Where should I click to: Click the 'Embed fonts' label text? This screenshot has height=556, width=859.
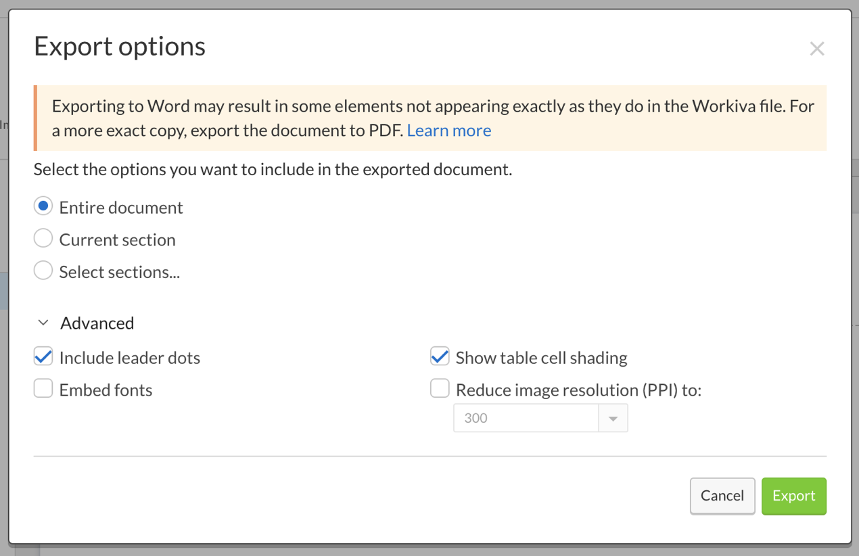(x=106, y=390)
